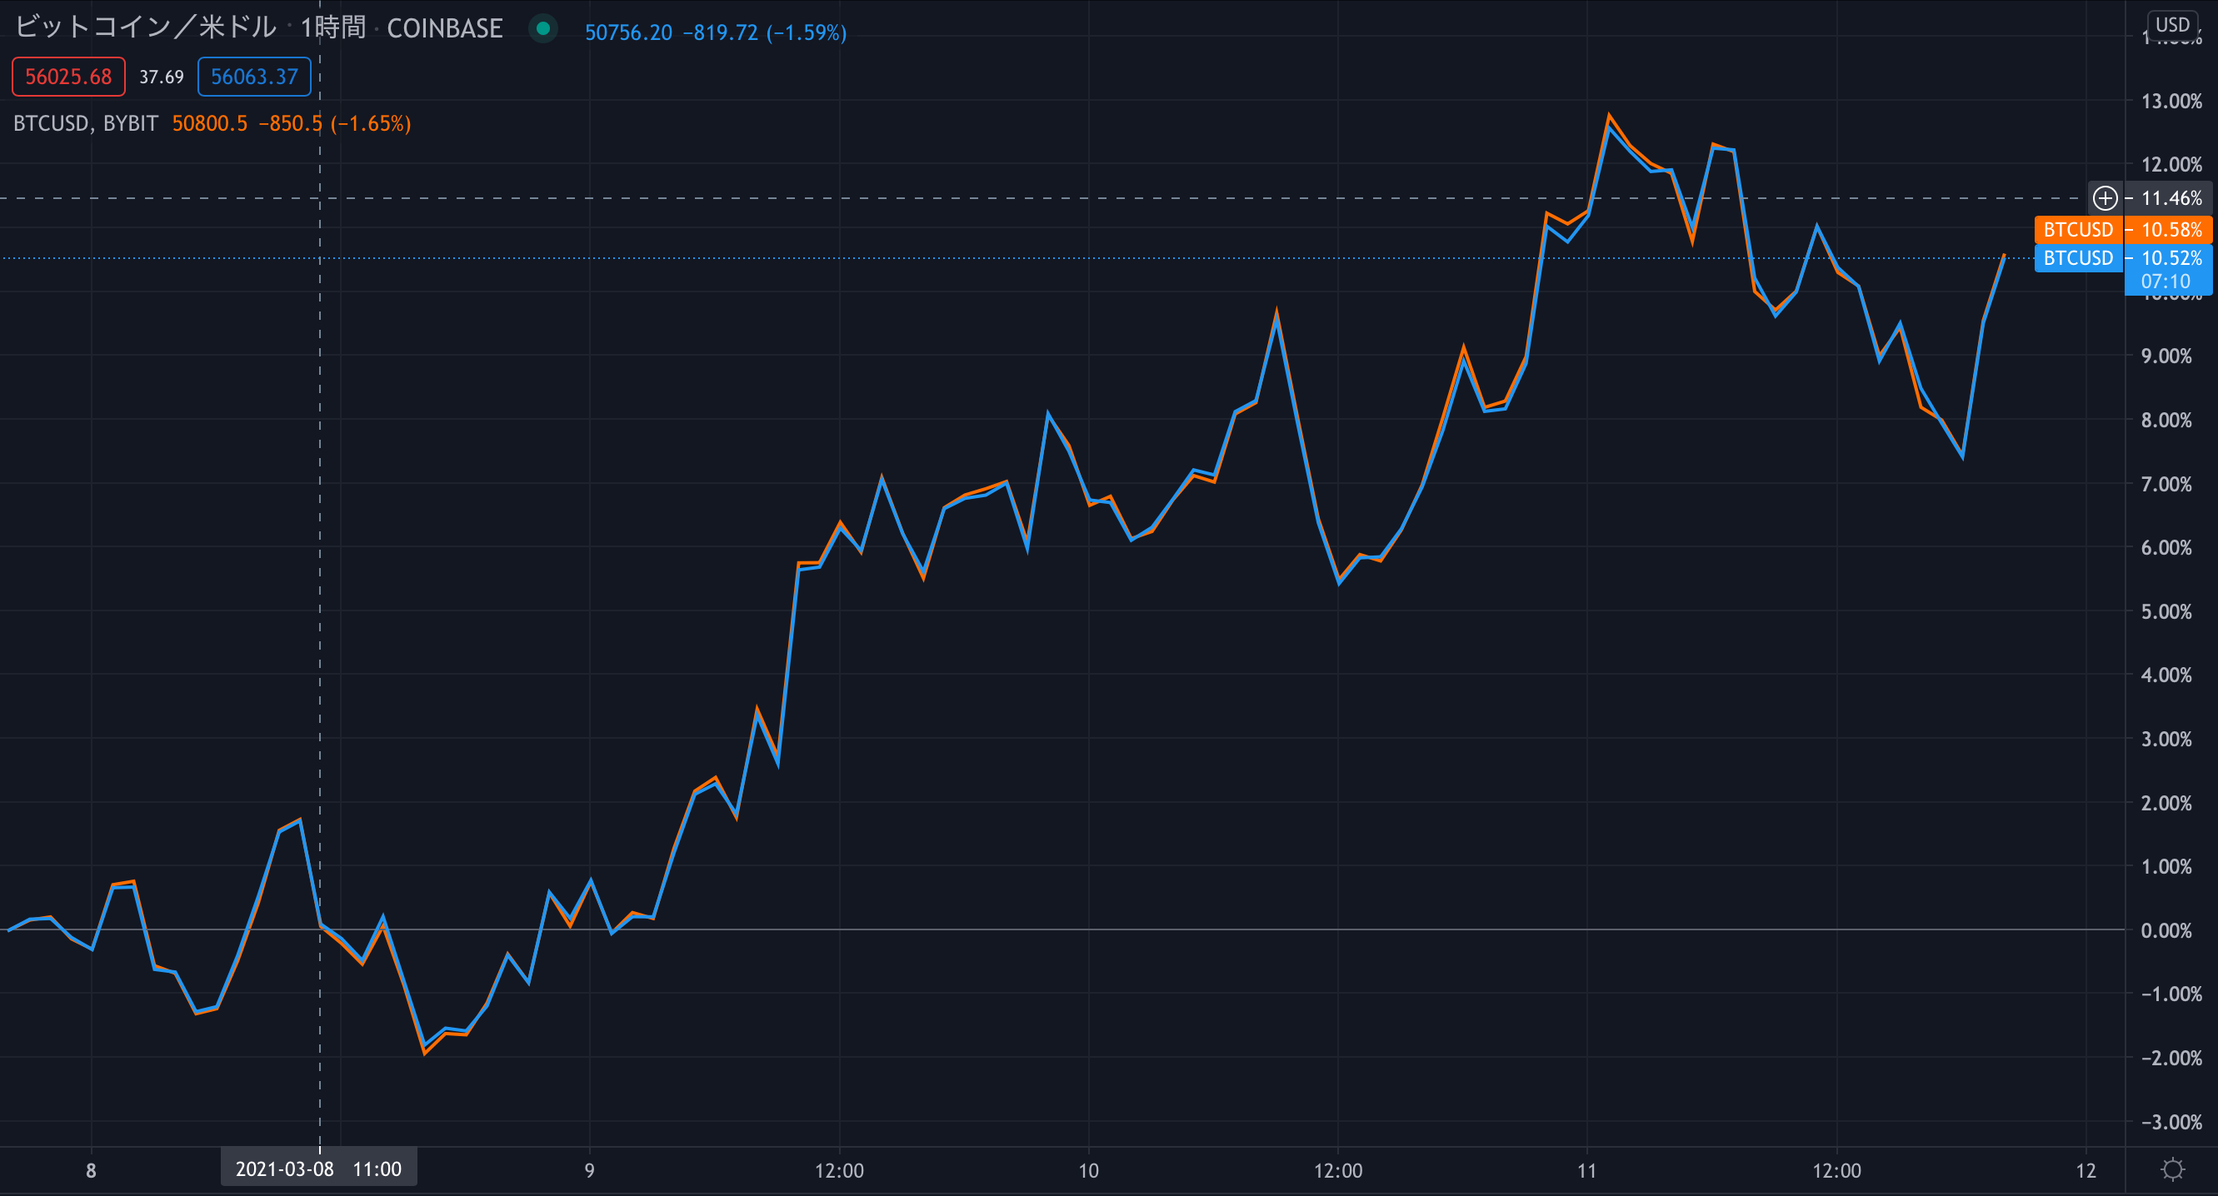Select the BTCUSD, BYBIT legend entry

click(x=86, y=124)
